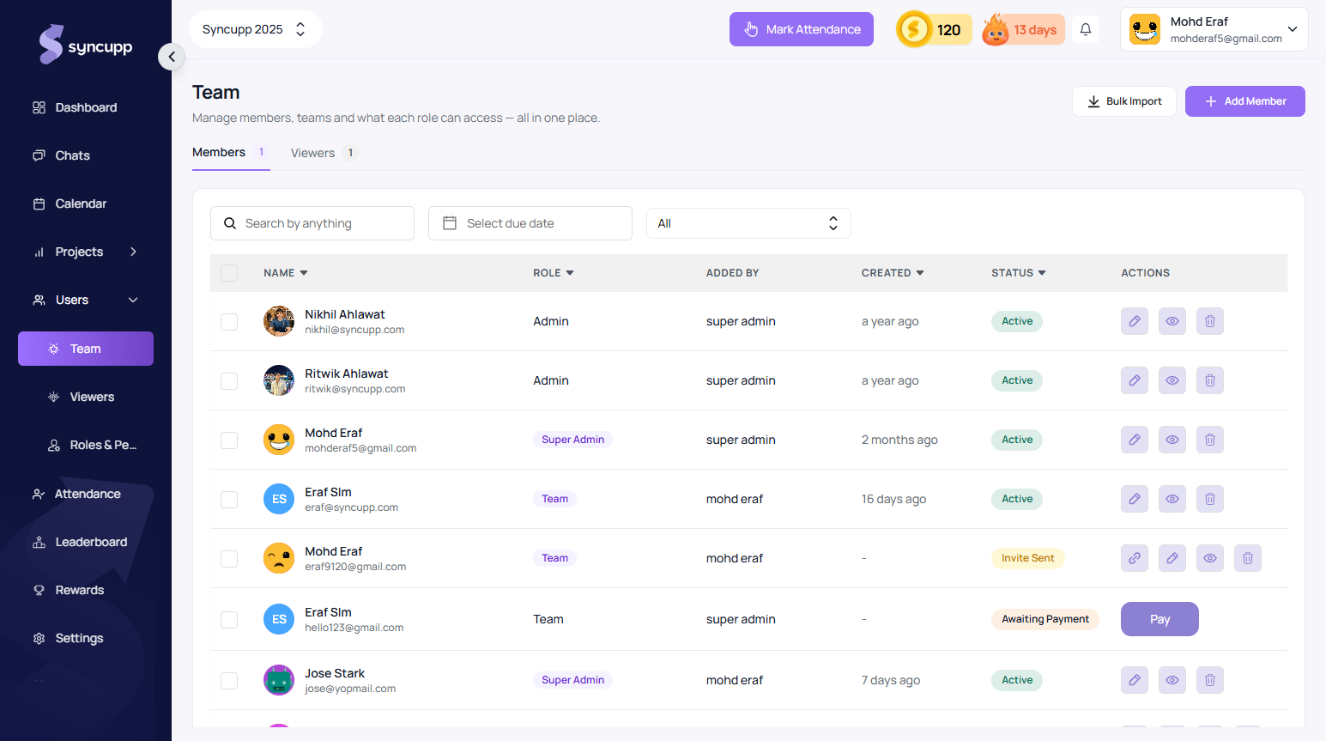Go to Leaderboard in sidebar
Screen dimensions: 1326x741
pos(86,542)
